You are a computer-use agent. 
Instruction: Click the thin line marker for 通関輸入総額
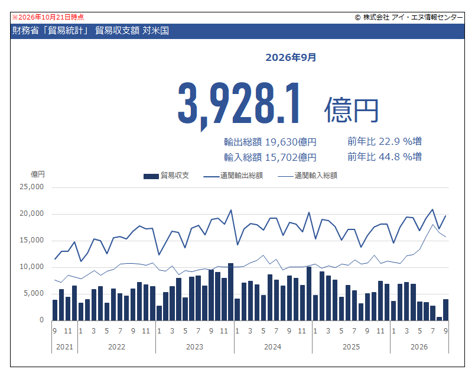click(x=286, y=176)
